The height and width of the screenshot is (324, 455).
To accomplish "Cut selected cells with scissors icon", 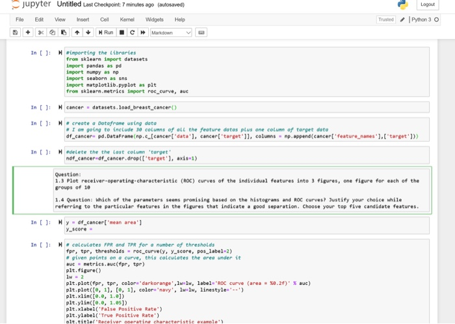I will tap(40, 33).
